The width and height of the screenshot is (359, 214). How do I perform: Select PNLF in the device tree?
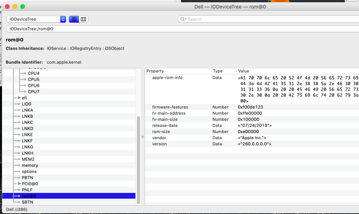point(27,190)
